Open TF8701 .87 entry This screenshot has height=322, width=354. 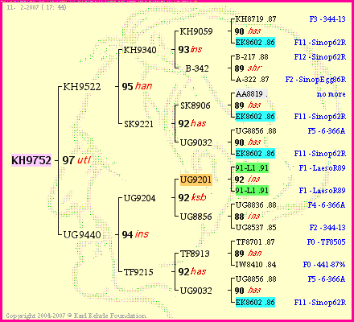coord(255,242)
